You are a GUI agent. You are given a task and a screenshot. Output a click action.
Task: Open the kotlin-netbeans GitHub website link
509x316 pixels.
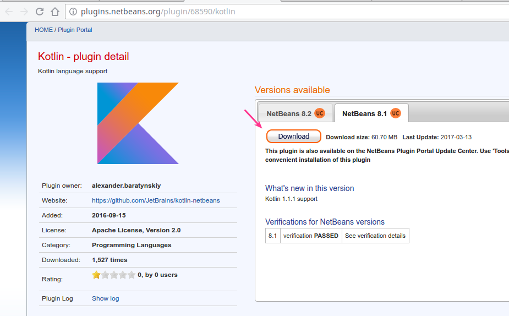tap(156, 200)
